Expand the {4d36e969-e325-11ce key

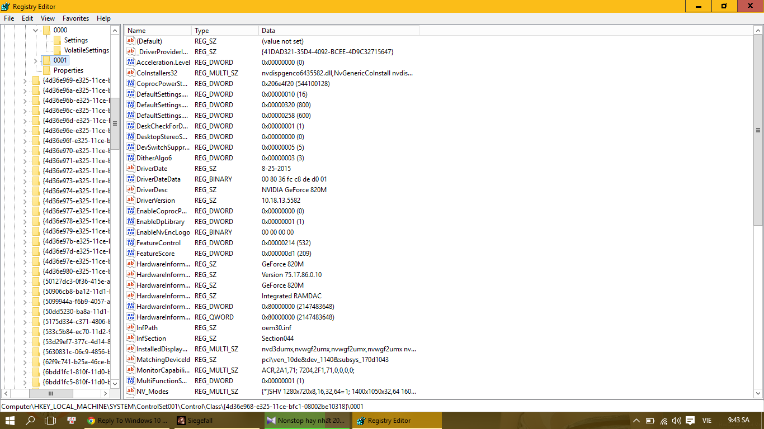point(25,80)
